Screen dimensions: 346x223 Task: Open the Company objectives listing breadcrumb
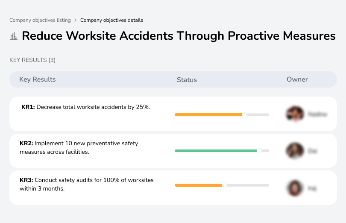(x=40, y=20)
